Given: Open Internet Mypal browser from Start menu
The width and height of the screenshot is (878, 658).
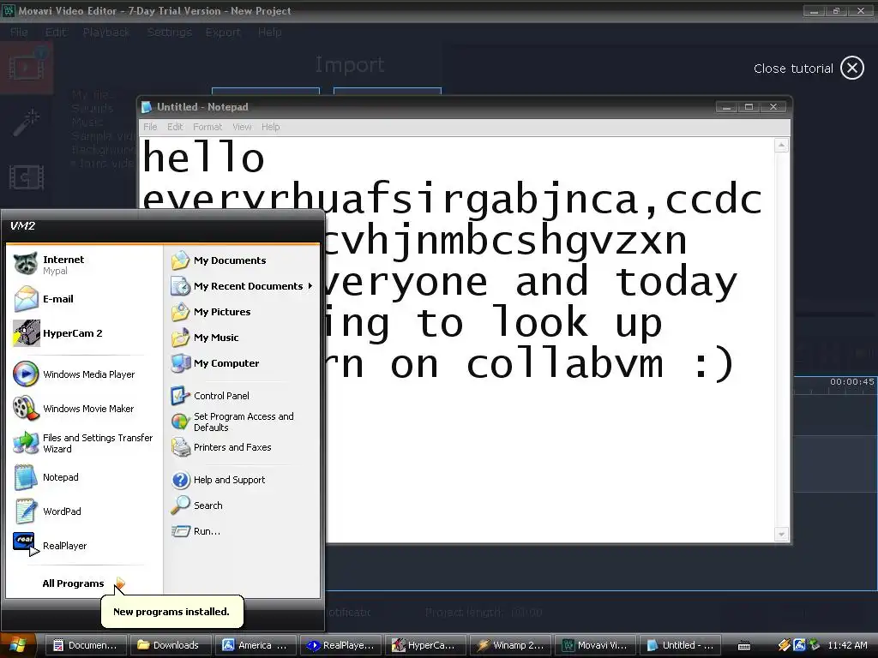Looking at the screenshot, I should click(x=84, y=265).
